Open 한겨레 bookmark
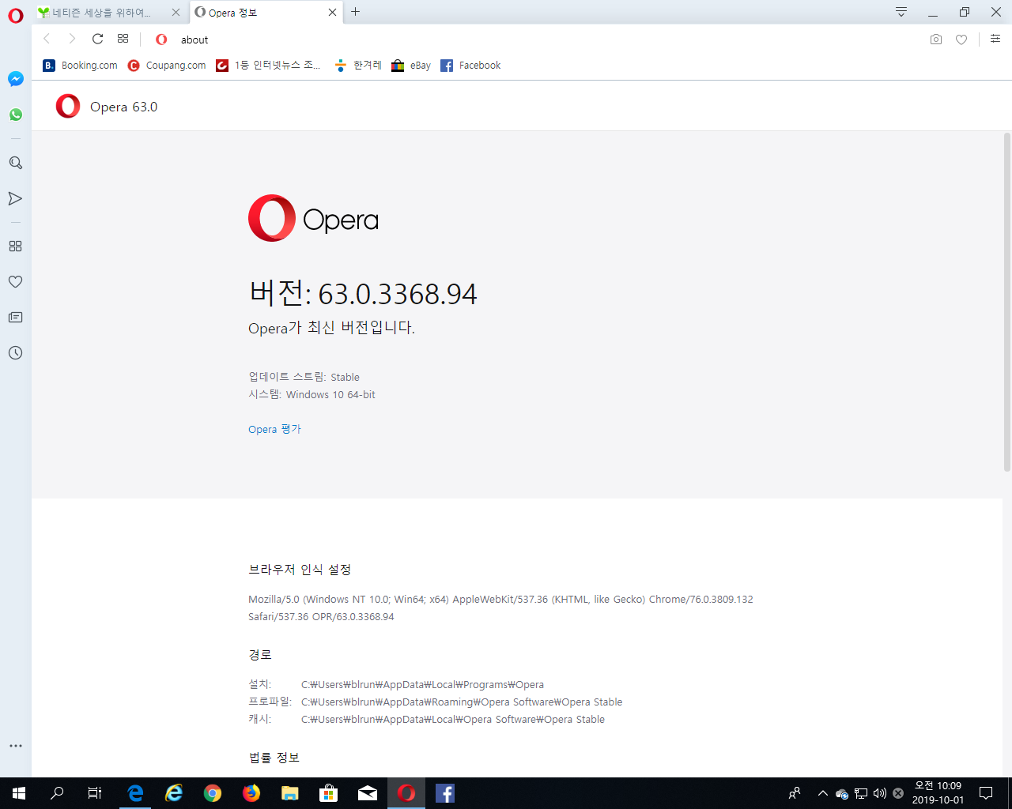The height and width of the screenshot is (809, 1012). (358, 66)
